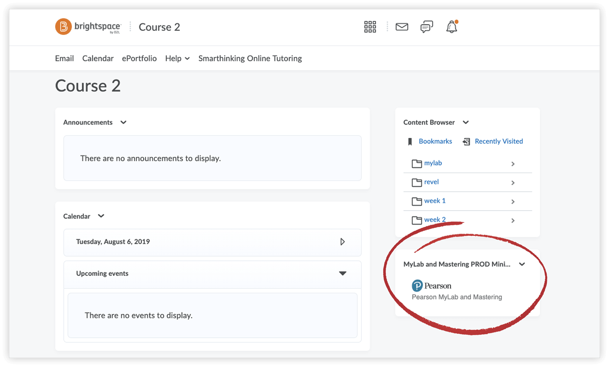Open the course selector grid icon

370,27
